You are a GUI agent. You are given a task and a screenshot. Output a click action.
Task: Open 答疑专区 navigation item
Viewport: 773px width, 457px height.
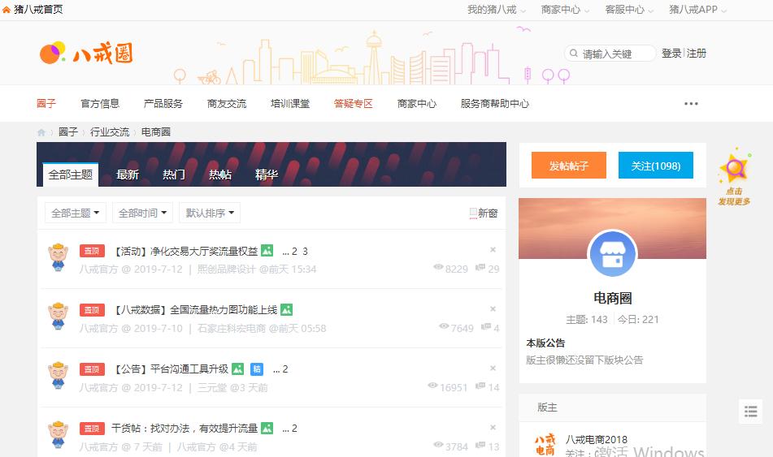coord(354,103)
